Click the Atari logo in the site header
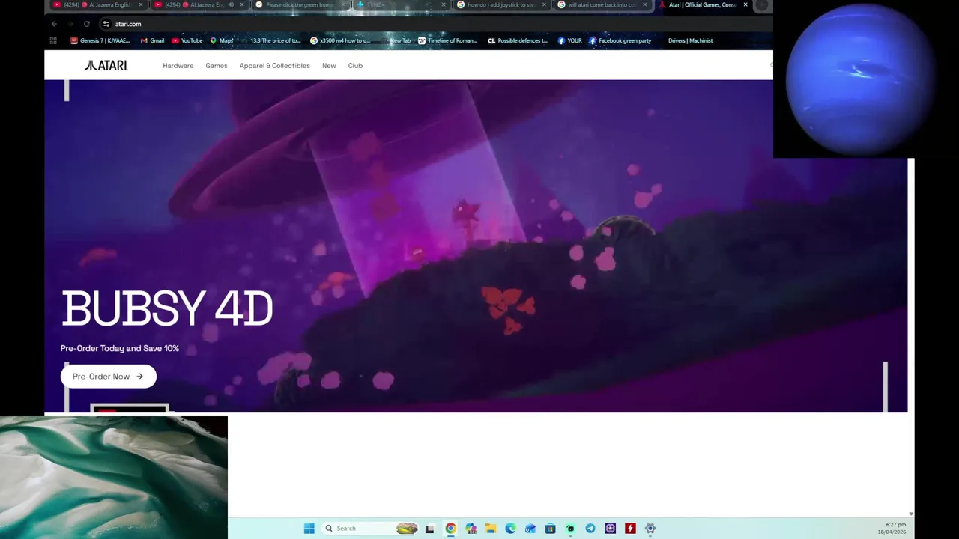Image resolution: width=959 pixels, height=539 pixels. (x=106, y=66)
